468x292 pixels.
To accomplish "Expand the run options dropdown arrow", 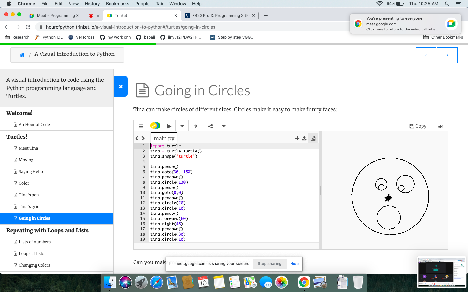I will (x=182, y=126).
